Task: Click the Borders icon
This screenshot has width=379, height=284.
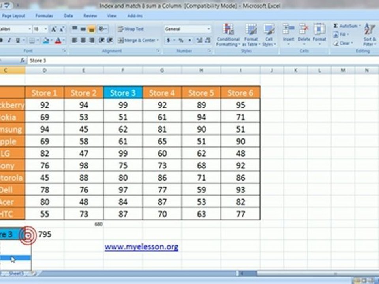Action: point(32,41)
